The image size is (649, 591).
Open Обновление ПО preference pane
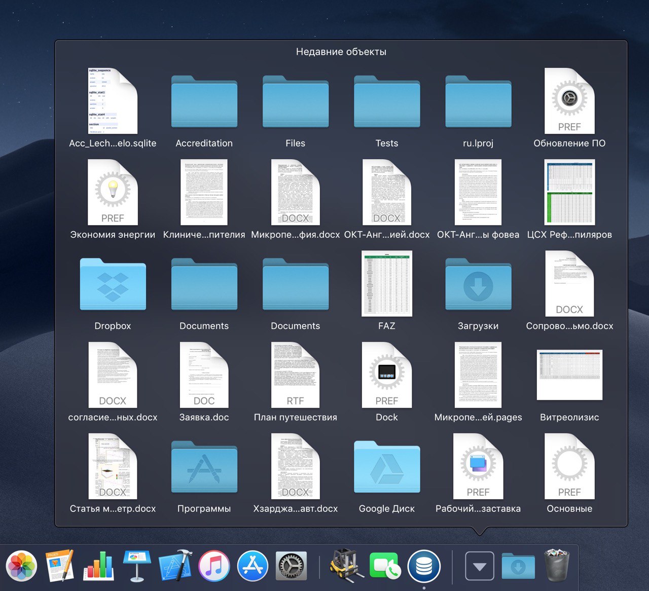tap(569, 101)
